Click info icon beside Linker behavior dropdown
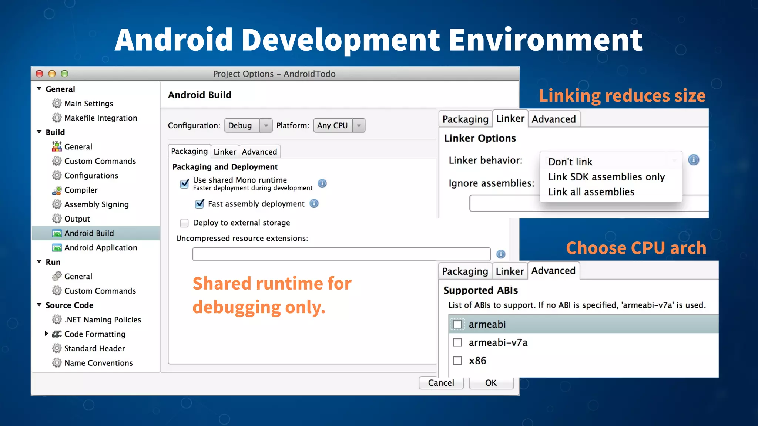 coord(693,160)
